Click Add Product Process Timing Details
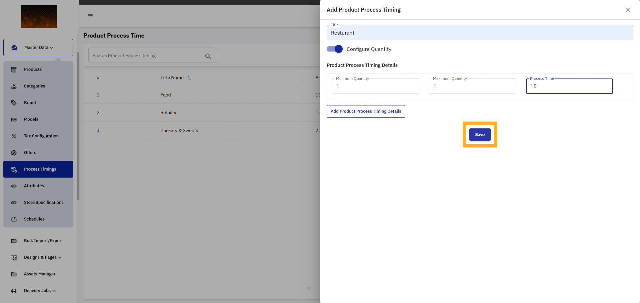Image resolution: width=640 pixels, height=303 pixels. tap(366, 111)
